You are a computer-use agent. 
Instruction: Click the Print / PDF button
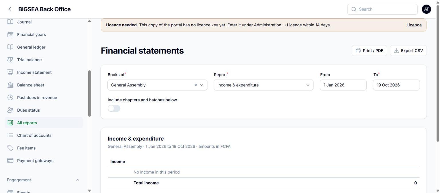(369, 51)
